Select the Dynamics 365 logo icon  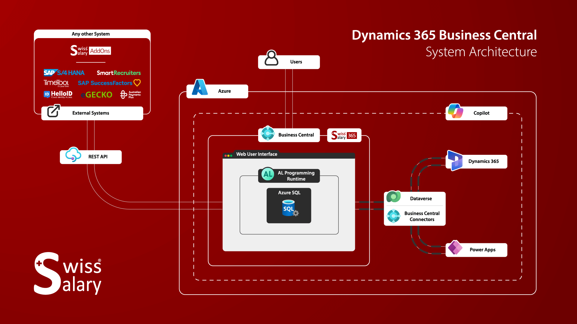point(455,160)
